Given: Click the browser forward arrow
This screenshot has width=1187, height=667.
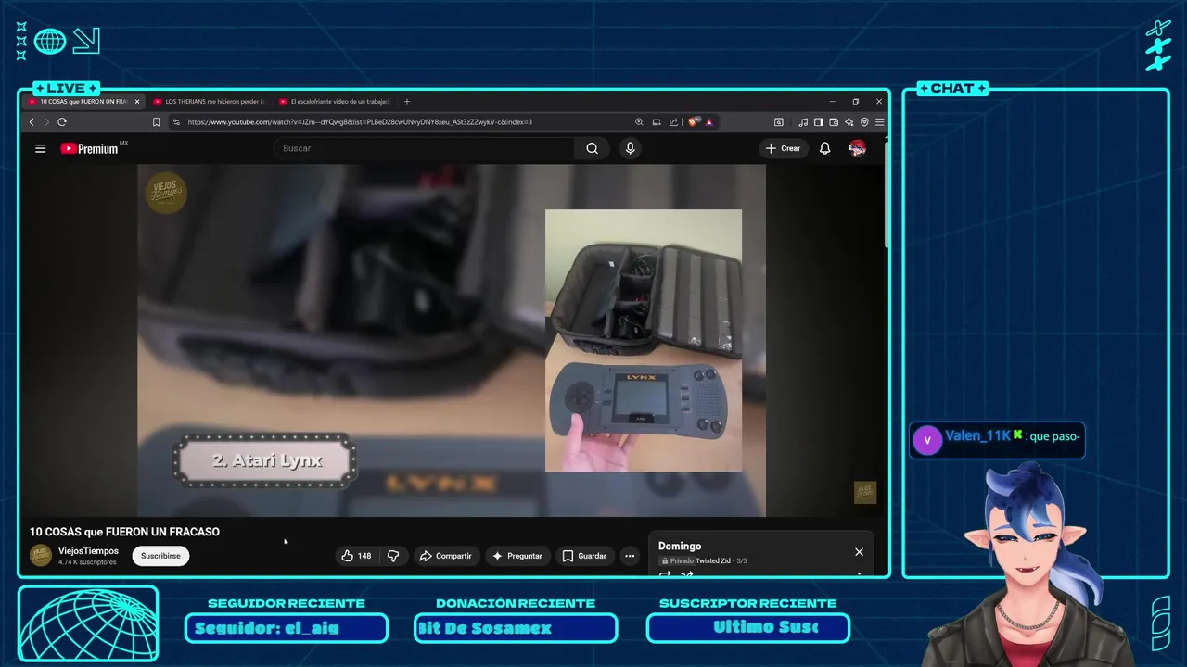Looking at the screenshot, I should (x=46, y=122).
